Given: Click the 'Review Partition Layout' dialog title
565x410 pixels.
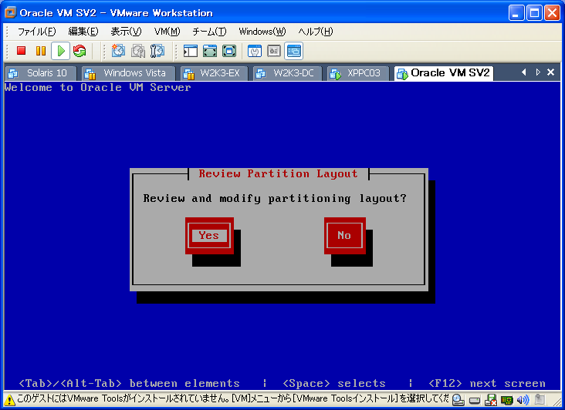Looking at the screenshot, I should pyautogui.click(x=278, y=174).
